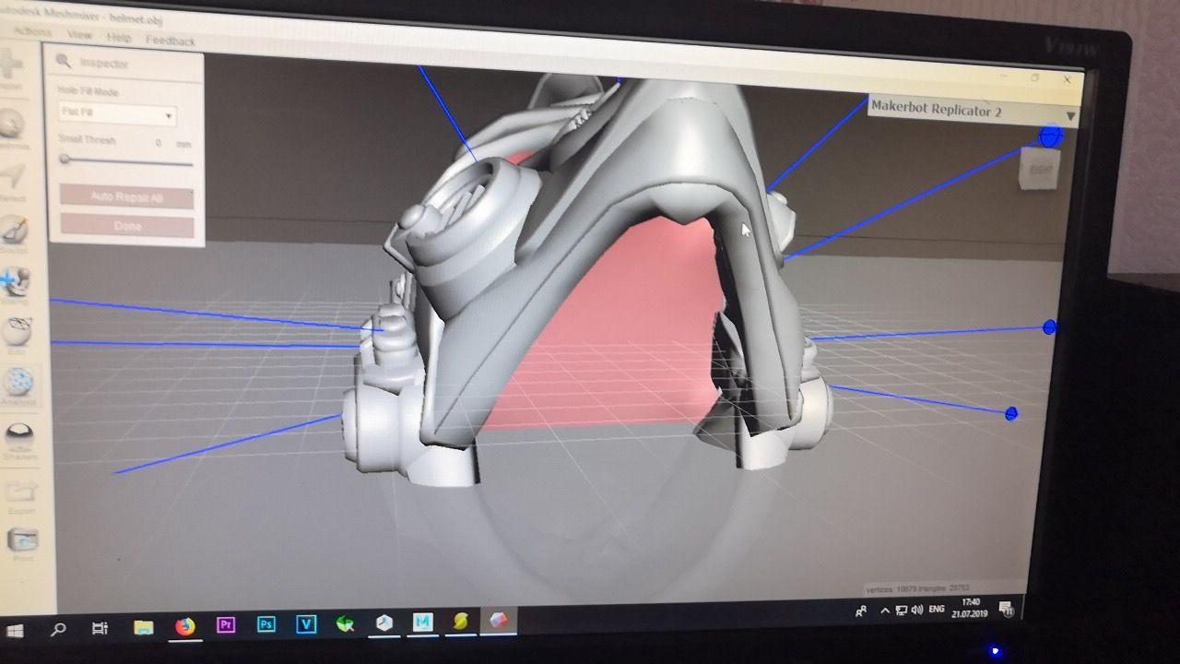Open the Actions menu
The image size is (1180, 664).
[33, 30]
